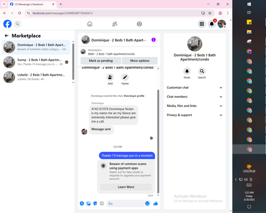Viewport: 266px width, 213px height.
Task: Open the Sunny 2 Beds conversation
Action: tap(36, 62)
